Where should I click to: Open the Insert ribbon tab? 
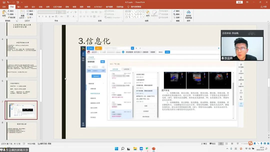click(x=19, y=7)
